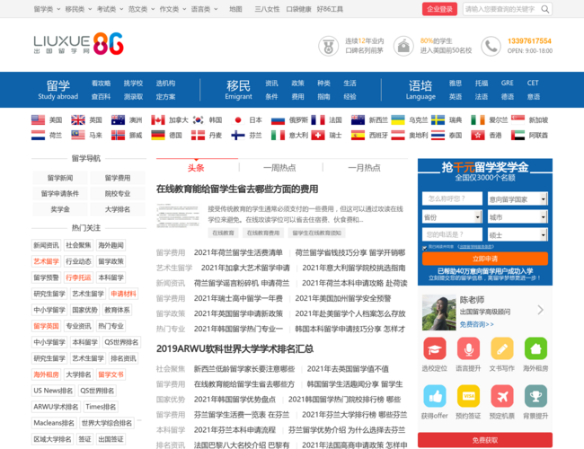Select the Russia flag icon
This screenshot has width=584, height=449.
tap(278, 119)
